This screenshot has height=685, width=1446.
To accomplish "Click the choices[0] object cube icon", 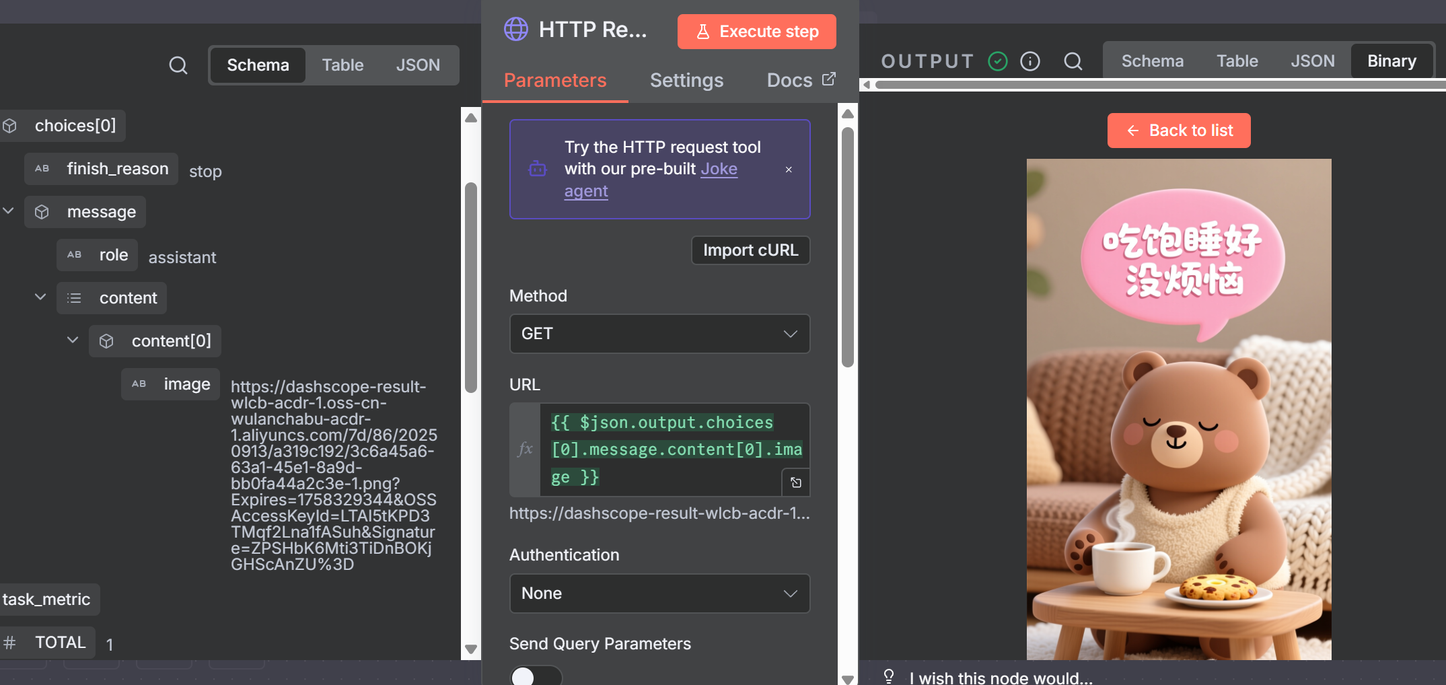I will tap(10, 126).
